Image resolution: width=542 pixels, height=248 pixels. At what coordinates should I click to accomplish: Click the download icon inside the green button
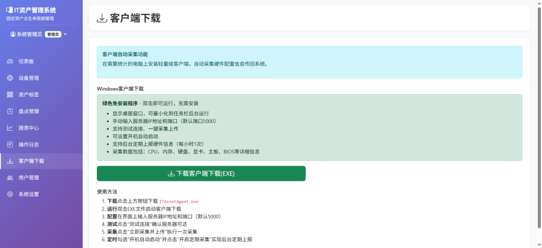click(x=171, y=173)
